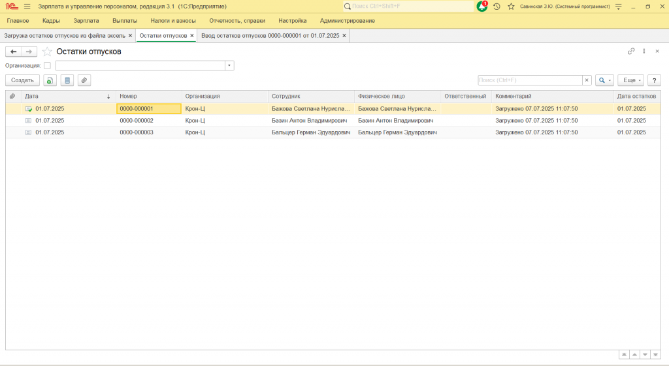669x366 pixels.
Task: Switch to Ввод остатков отпусков 0000-000001 tab
Action: tap(270, 36)
